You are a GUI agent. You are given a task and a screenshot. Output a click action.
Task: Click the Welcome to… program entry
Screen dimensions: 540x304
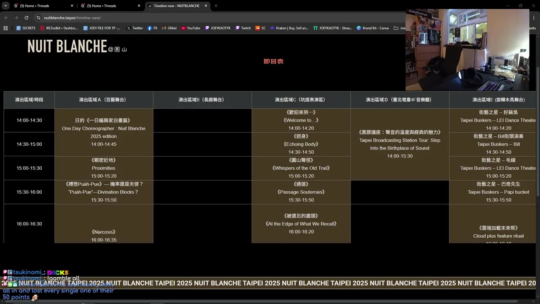point(301,120)
